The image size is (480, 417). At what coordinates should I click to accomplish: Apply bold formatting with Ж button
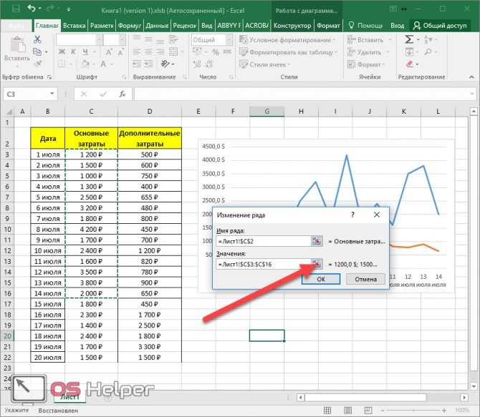click(x=62, y=52)
